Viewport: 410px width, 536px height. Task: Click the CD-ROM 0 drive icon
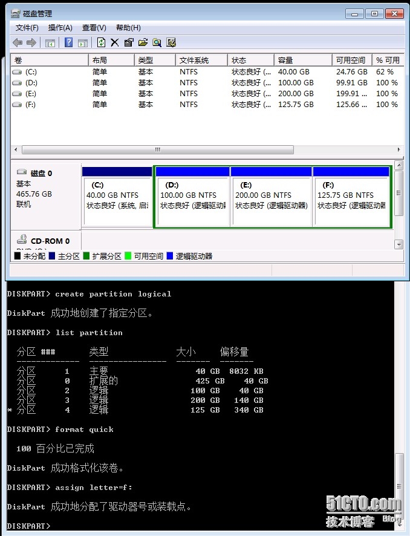point(22,239)
